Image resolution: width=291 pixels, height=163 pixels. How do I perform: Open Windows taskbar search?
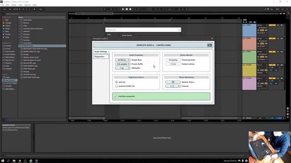point(8,161)
